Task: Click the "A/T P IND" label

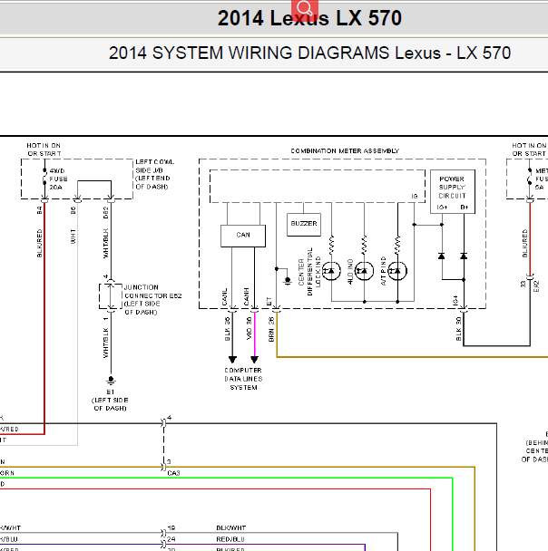Action: tap(384, 271)
